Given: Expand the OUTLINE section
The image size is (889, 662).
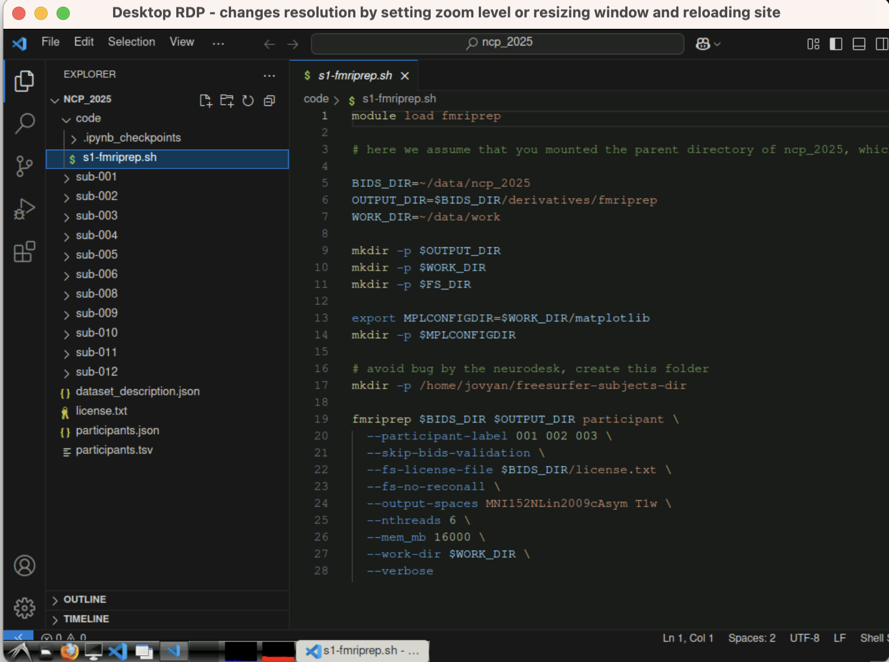Looking at the screenshot, I should pyautogui.click(x=84, y=599).
